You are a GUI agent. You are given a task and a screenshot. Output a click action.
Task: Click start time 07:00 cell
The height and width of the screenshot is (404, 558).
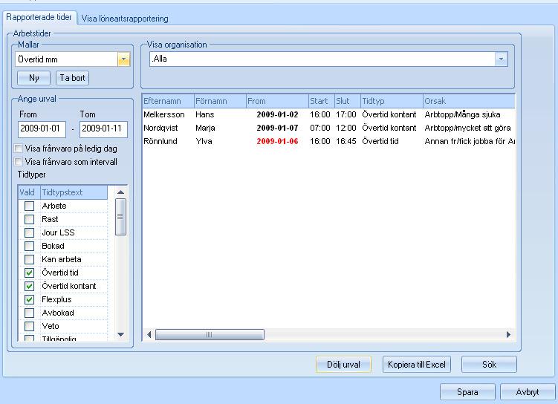pyautogui.click(x=320, y=128)
